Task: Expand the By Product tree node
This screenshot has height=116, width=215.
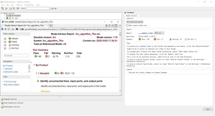Action: click(x=4, y=16)
